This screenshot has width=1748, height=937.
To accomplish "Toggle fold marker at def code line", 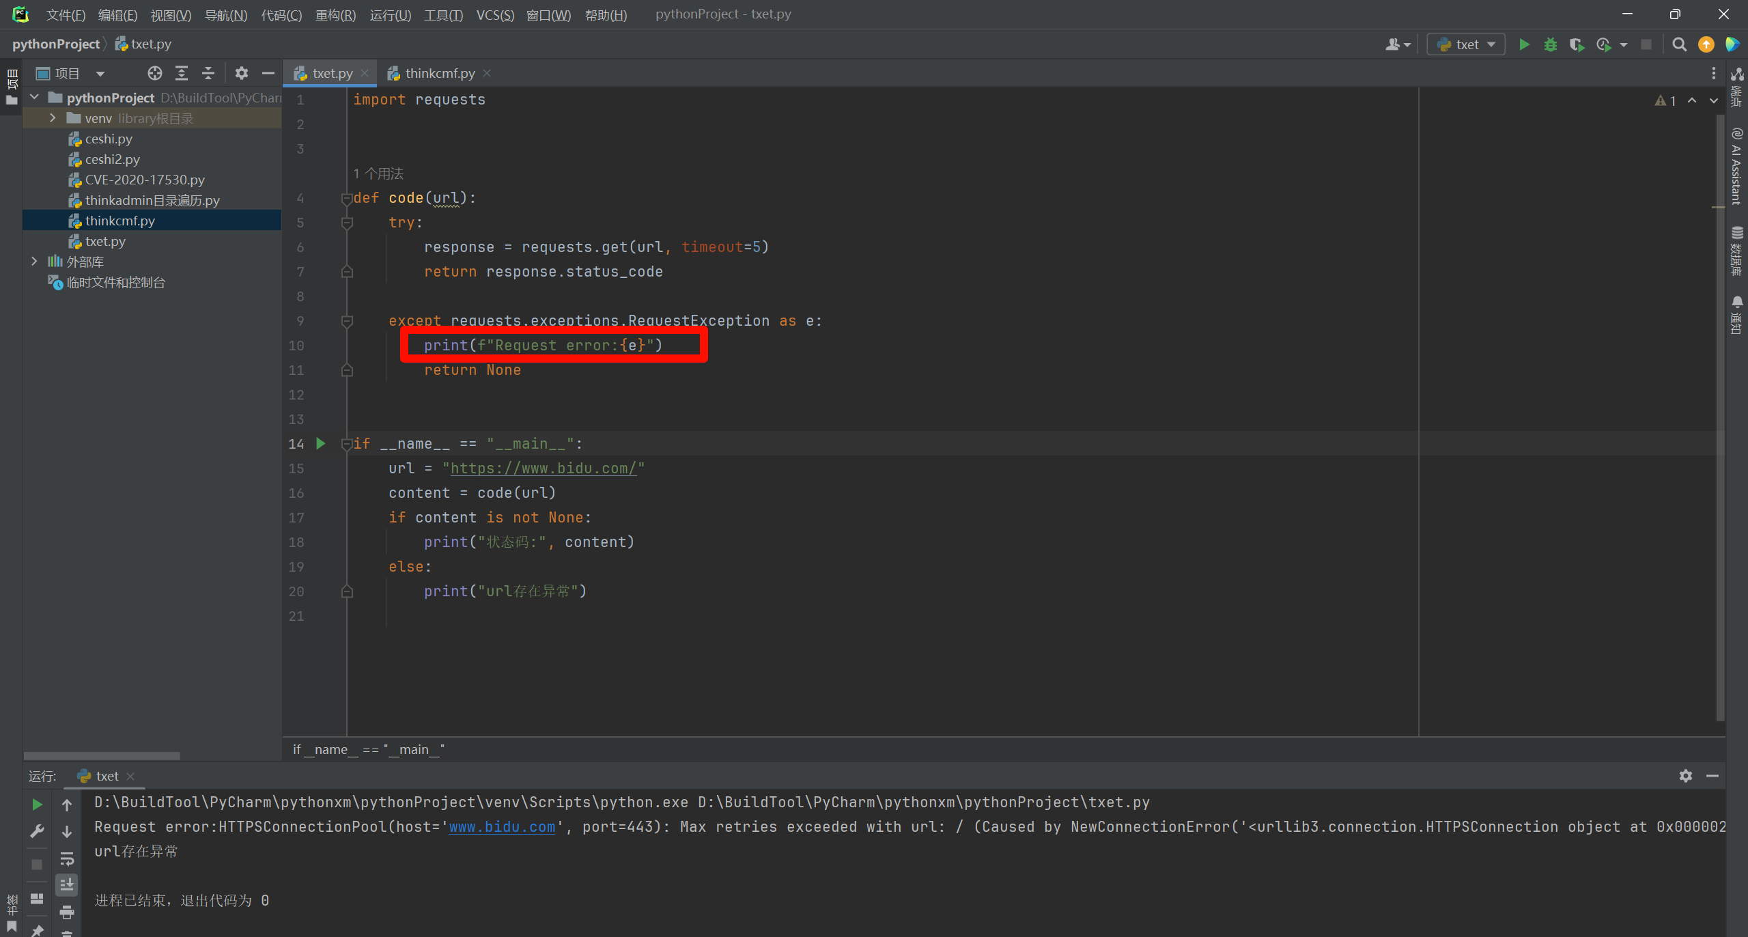I will 347,198.
